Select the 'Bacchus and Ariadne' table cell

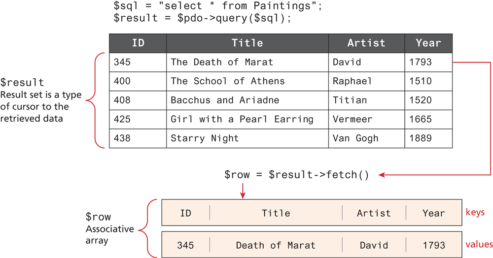(x=225, y=100)
